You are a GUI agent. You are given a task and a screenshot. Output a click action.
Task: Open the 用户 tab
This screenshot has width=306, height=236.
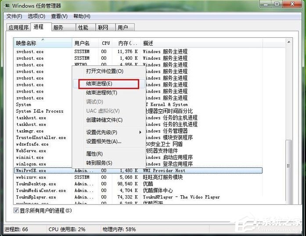click(125, 28)
